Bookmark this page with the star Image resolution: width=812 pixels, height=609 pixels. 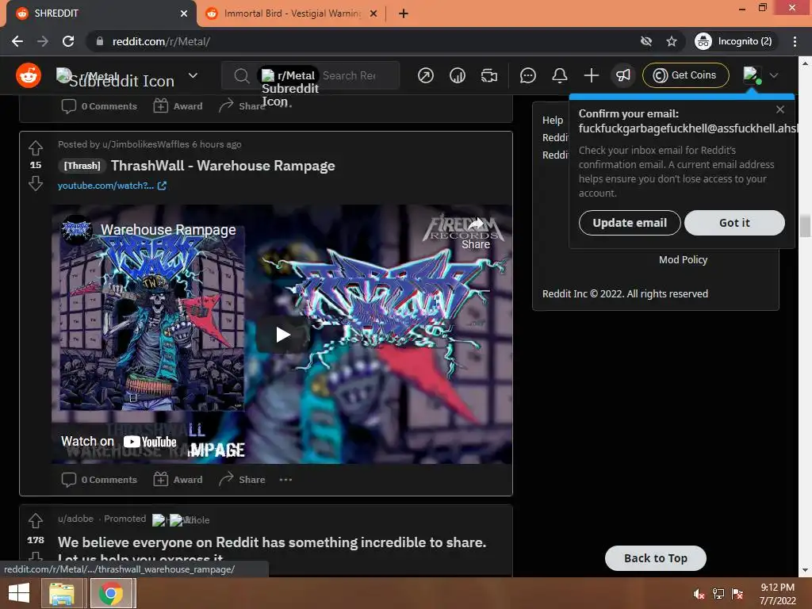tap(672, 41)
